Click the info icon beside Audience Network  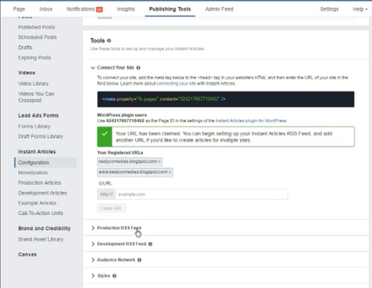coord(139,260)
